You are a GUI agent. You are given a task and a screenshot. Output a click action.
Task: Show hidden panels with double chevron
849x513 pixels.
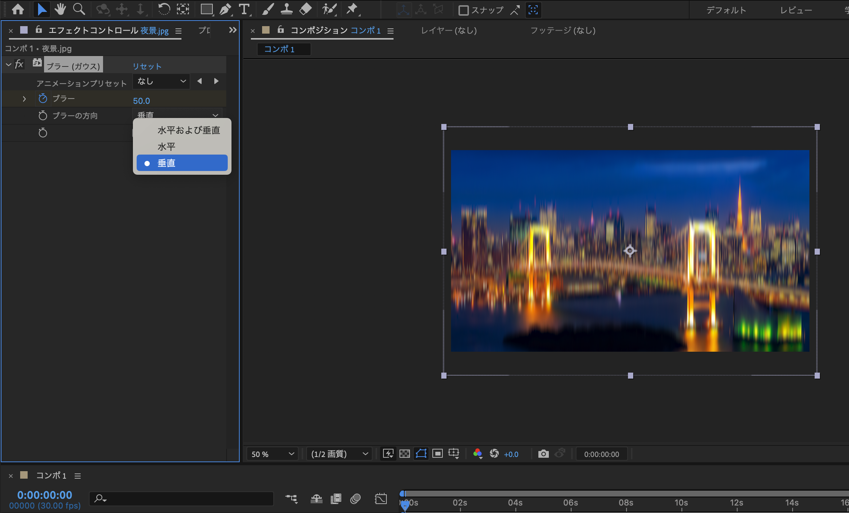(x=233, y=30)
